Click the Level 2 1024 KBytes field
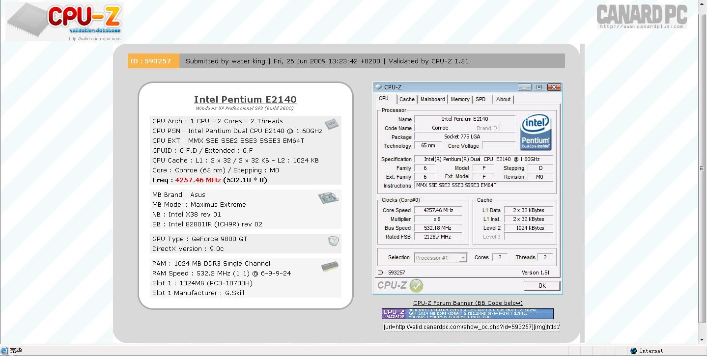707x356 pixels. pyautogui.click(x=529, y=228)
